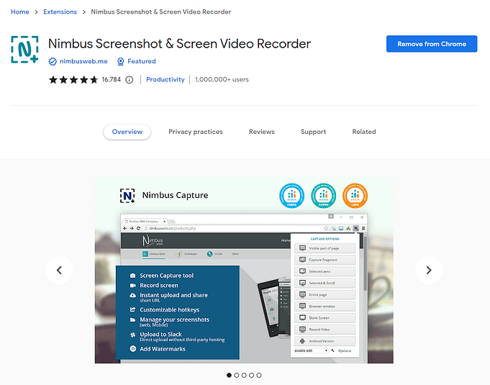Go to Home breadcrumb link
Image resolution: width=490 pixels, height=385 pixels.
click(20, 12)
